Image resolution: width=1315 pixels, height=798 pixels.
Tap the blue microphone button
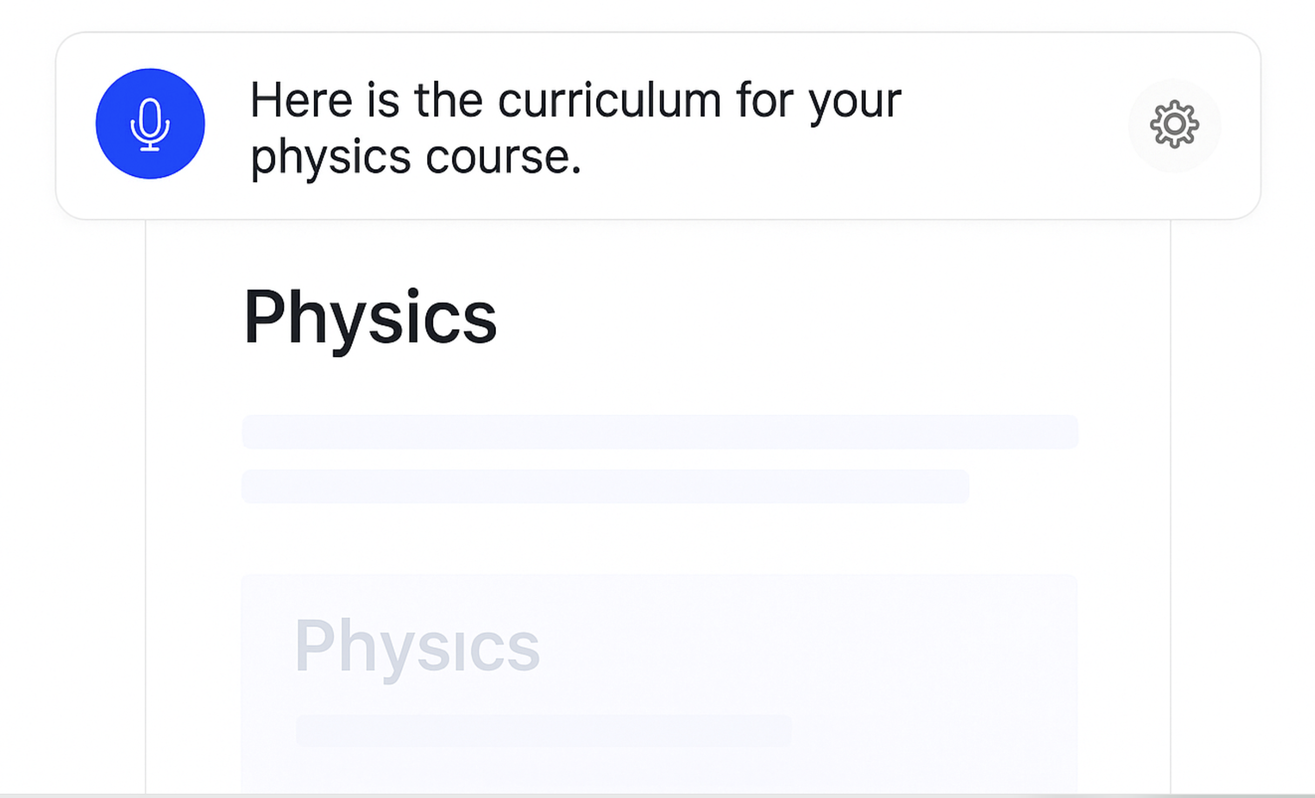pos(150,124)
